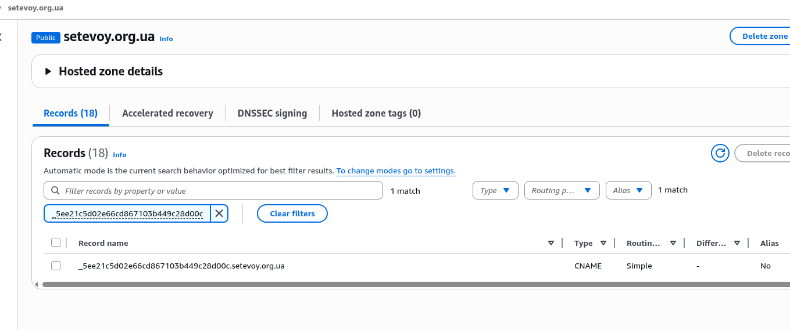Click the left scroll arrow of table
This screenshot has height=330, width=790.
(x=37, y=284)
